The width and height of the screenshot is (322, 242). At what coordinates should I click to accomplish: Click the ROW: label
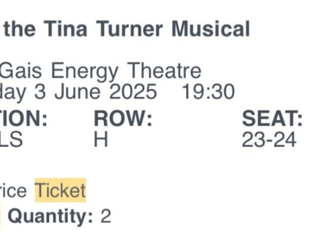point(123,118)
